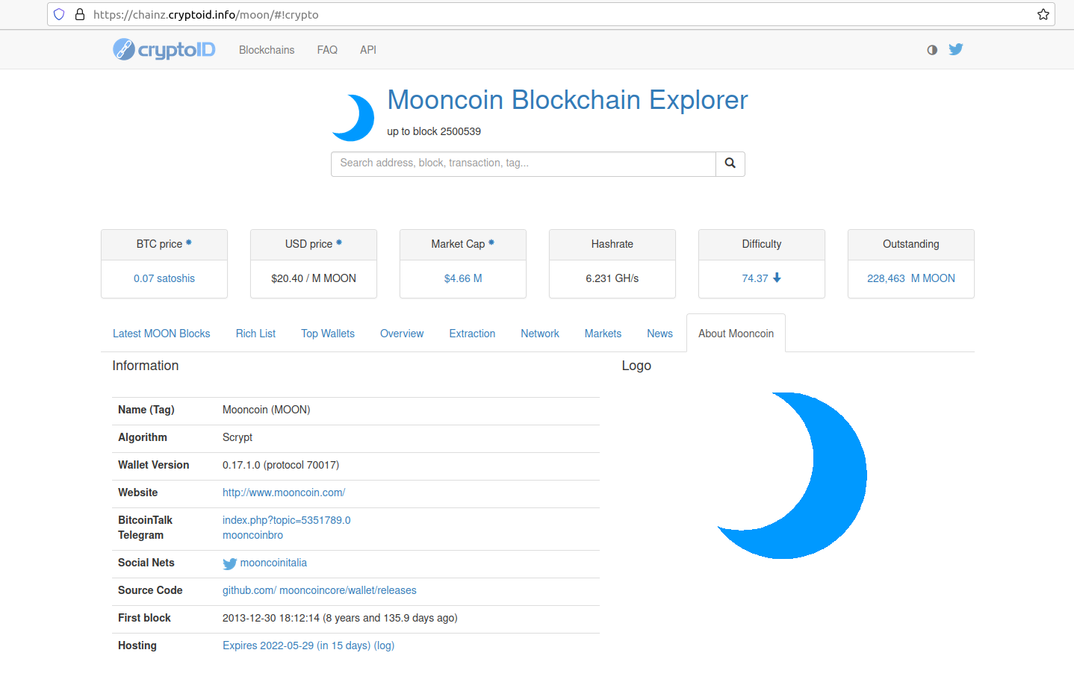Focus the address search field

point(524,163)
